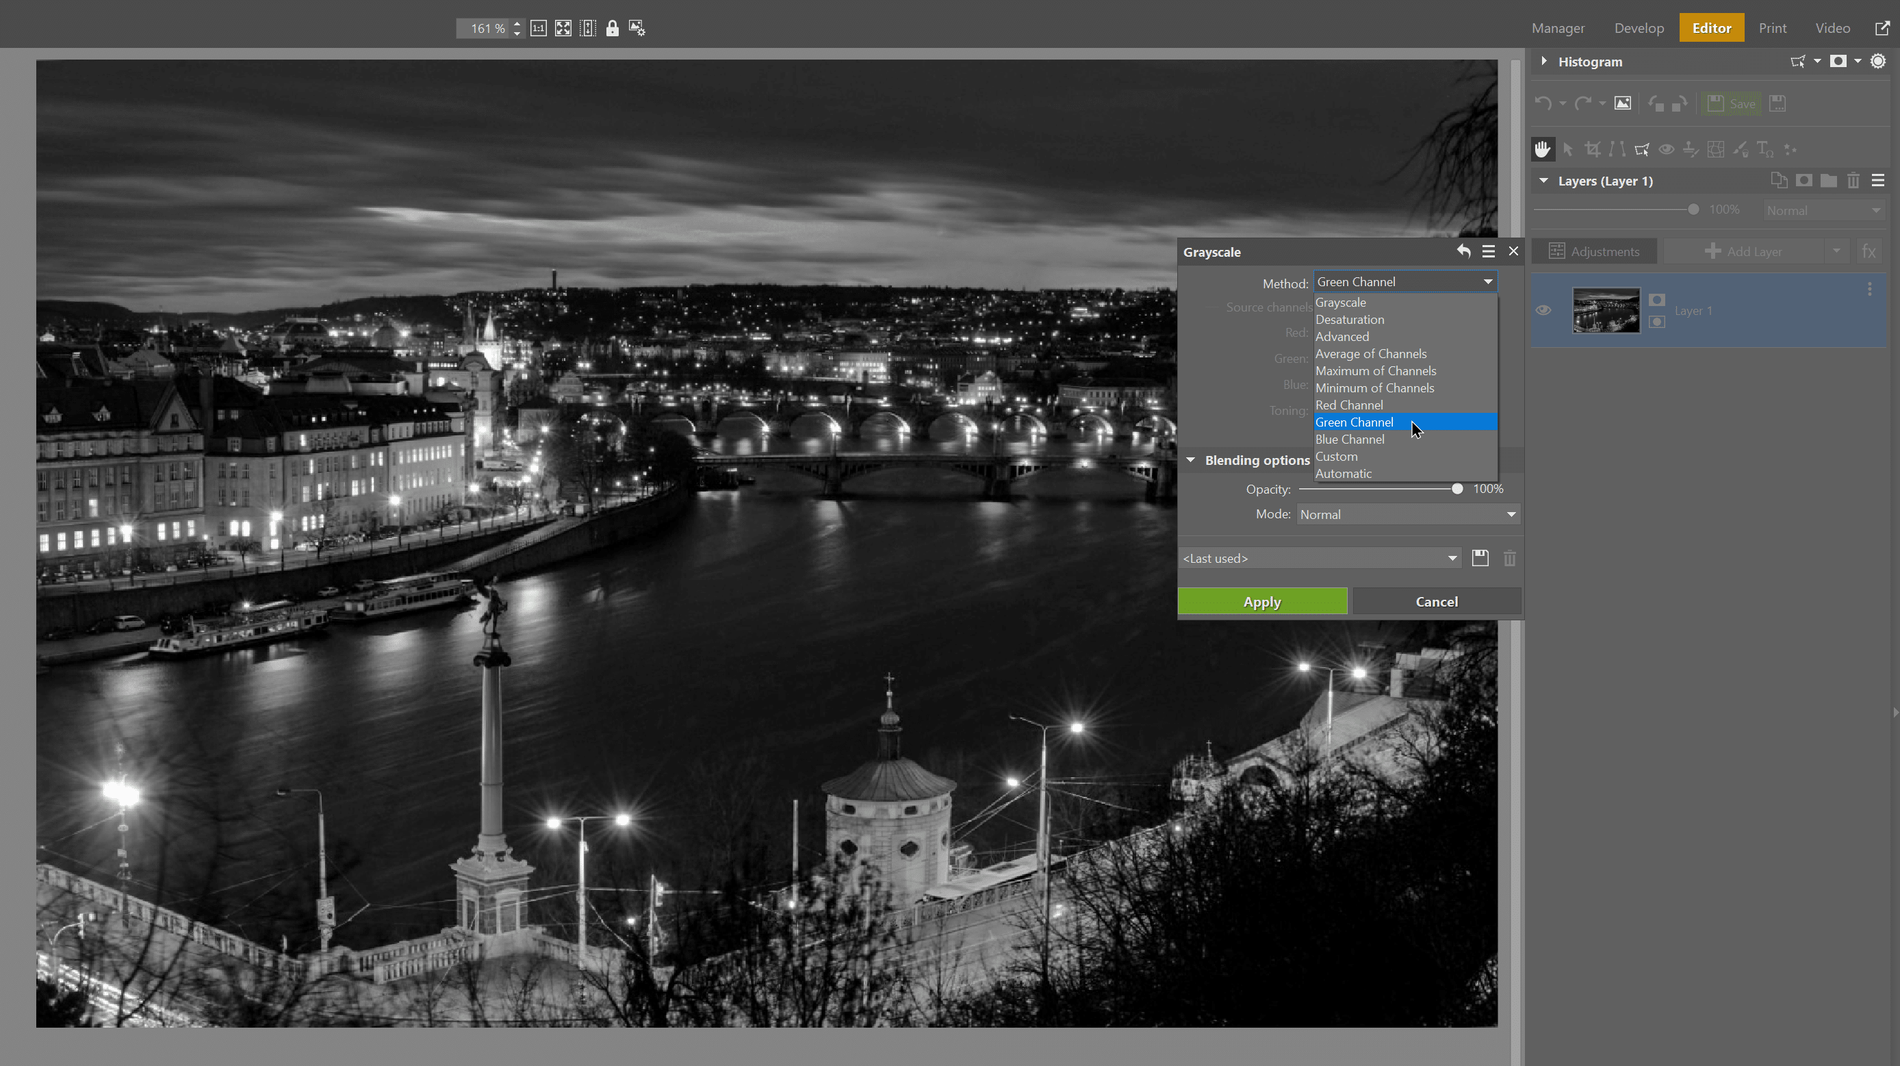Click the Save As floppy icon
This screenshot has width=1900, height=1066.
(1777, 103)
